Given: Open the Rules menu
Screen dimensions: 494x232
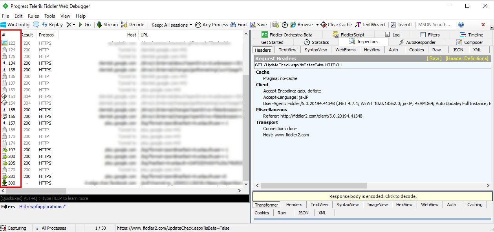Looking at the screenshot, I should (x=33, y=16).
